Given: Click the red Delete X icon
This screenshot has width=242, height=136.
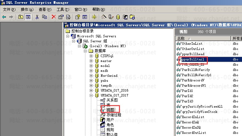Looking at the screenshot, I should 54,17.
